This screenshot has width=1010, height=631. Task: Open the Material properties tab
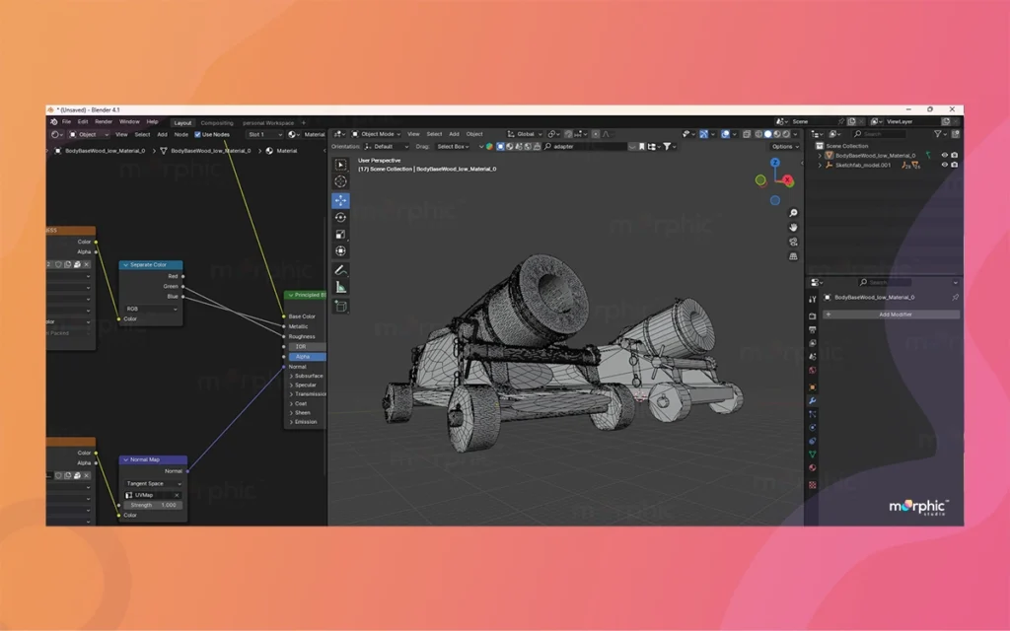(813, 468)
